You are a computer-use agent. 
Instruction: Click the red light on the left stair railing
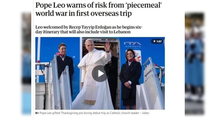[x=38, y=61]
